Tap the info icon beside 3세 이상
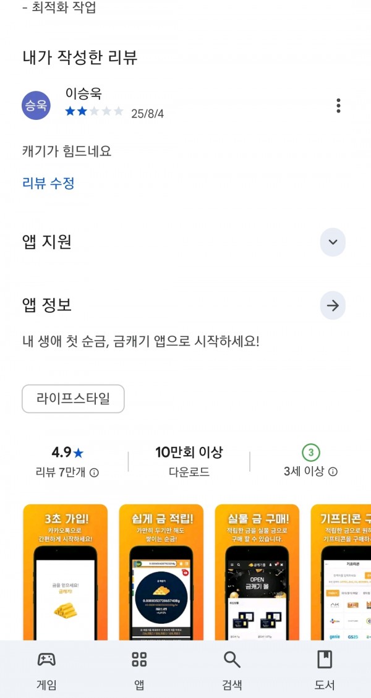This screenshot has height=698, width=371. click(x=333, y=472)
